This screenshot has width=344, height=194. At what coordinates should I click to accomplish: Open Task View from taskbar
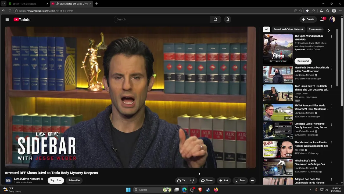coord(177,190)
